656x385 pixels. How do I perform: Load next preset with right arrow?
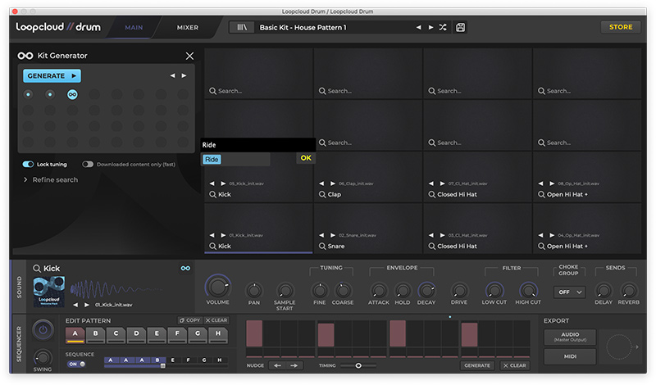point(430,28)
